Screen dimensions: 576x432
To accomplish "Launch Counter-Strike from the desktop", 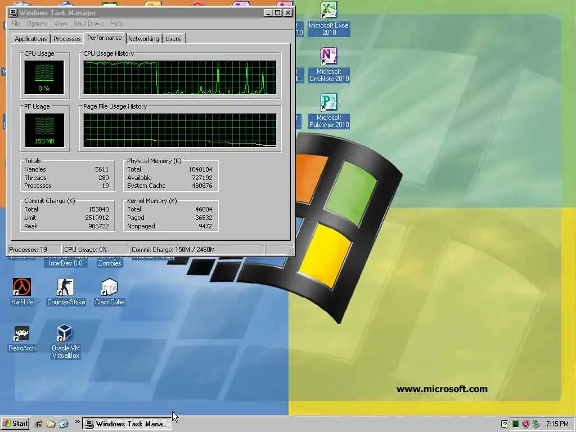I will 66,292.
